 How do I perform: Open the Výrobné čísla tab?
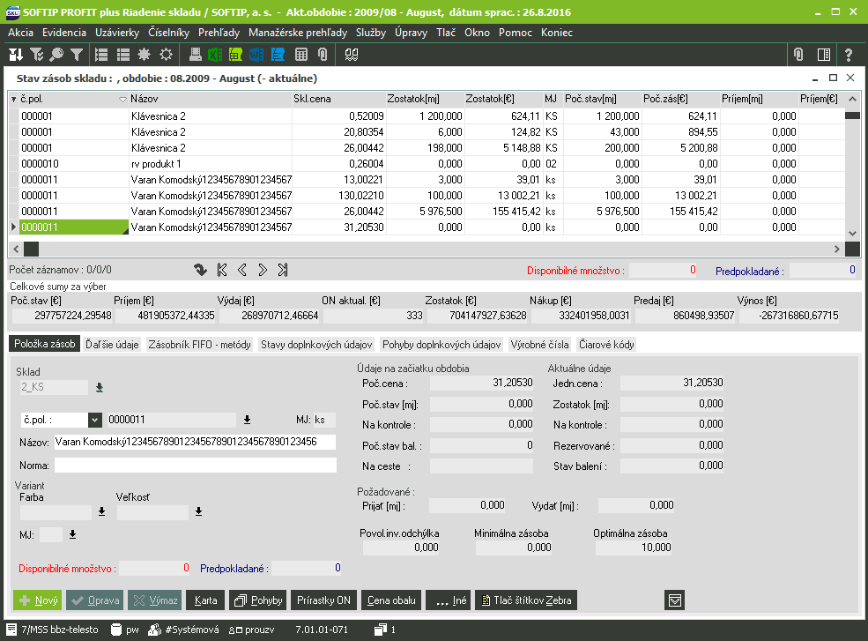click(539, 345)
